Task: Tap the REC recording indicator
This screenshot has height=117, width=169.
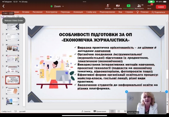Action: click(5, 13)
